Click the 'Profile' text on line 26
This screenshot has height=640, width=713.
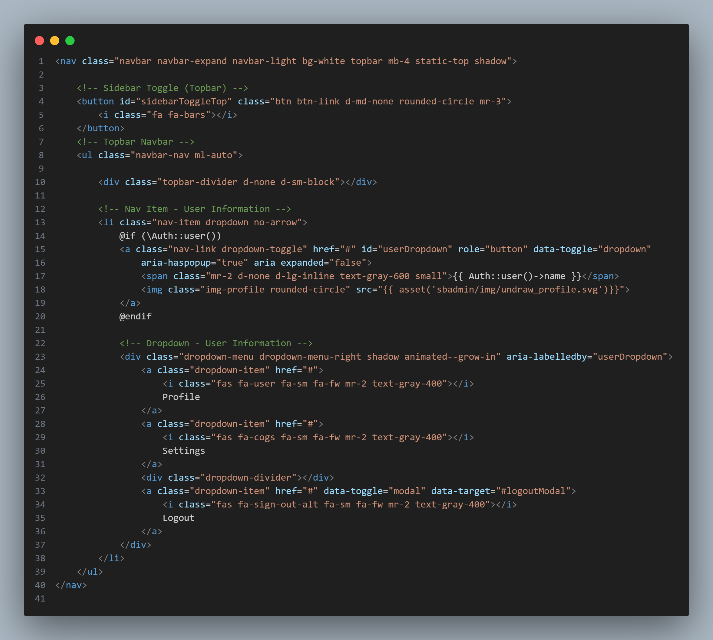181,397
